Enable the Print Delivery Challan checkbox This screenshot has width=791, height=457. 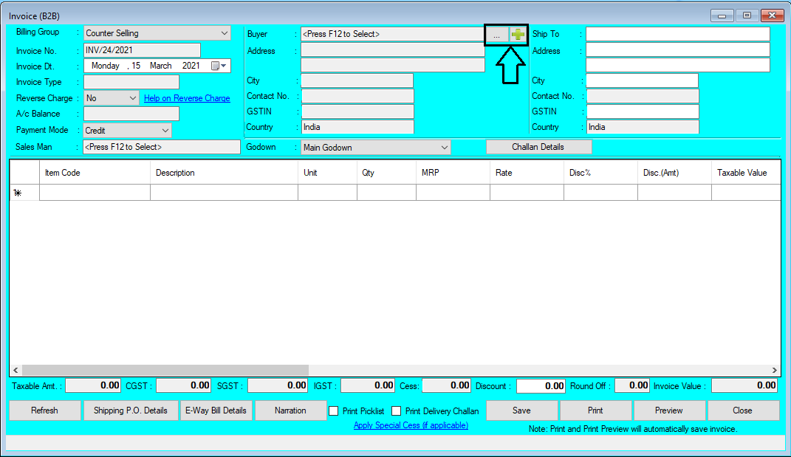point(396,411)
